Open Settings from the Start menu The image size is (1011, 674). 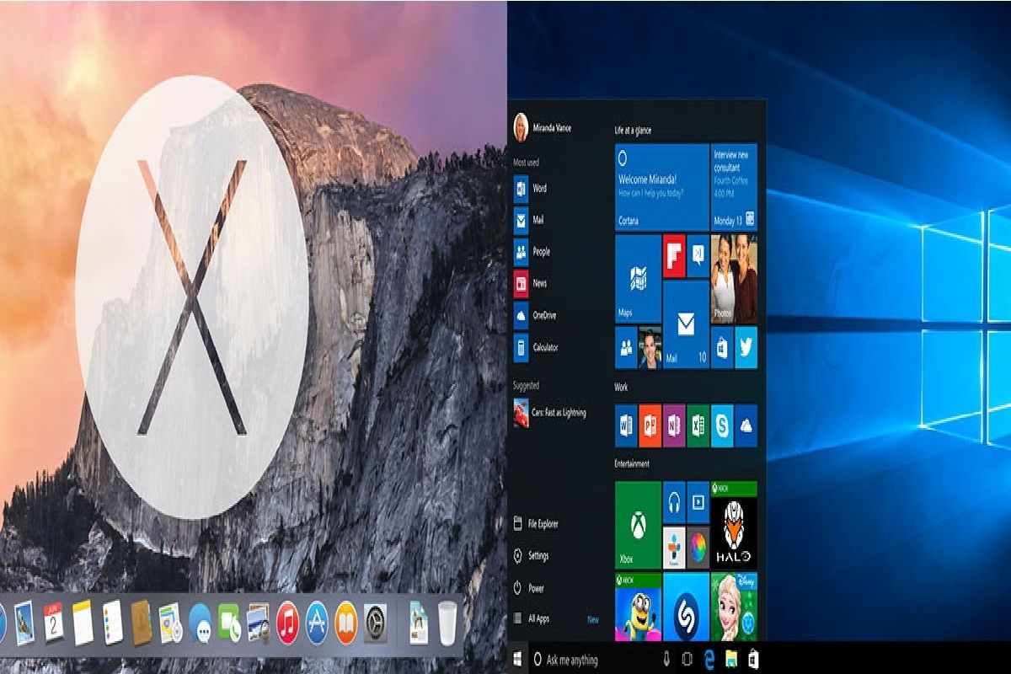click(538, 556)
